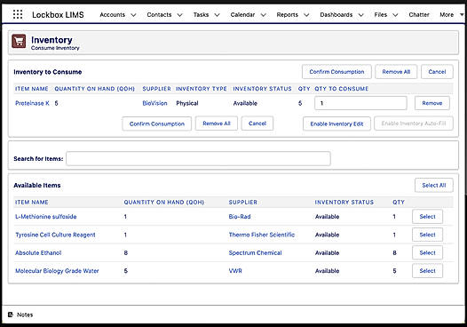Click Available Items INVENTORY STATUS header
Image resolution: width=467 pixels, height=327 pixels.
click(x=344, y=202)
